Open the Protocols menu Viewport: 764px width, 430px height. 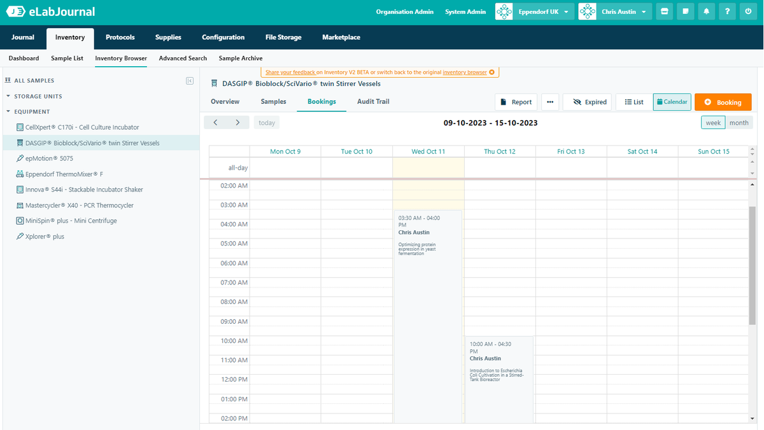(120, 38)
